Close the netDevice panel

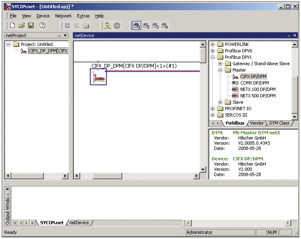[295, 35]
